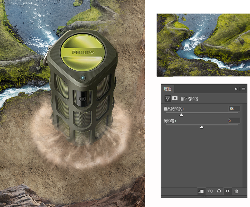Screen dimensions: 250x207
Task: Click the 自然饱和度 slider handle
Action: 181,115
